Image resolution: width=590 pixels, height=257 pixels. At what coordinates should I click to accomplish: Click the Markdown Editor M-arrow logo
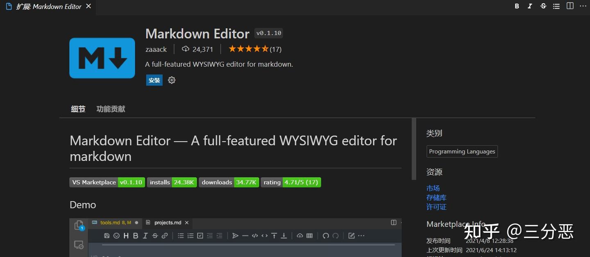click(x=102, y=58)
